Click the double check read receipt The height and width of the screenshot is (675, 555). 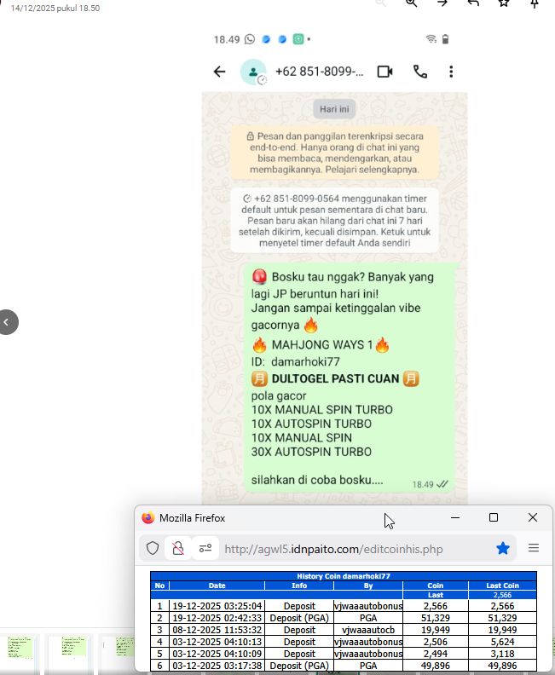point(442,484)
